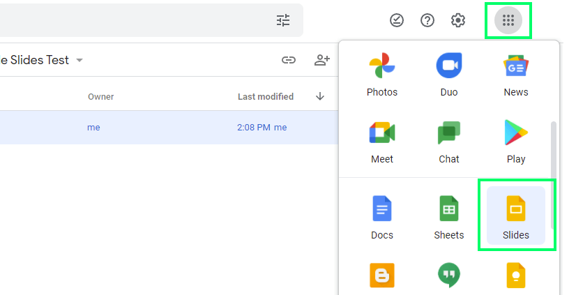Screen dimensions: 576x295
Task: Open Blogger from the apps grid
Action: click(381, 275)
